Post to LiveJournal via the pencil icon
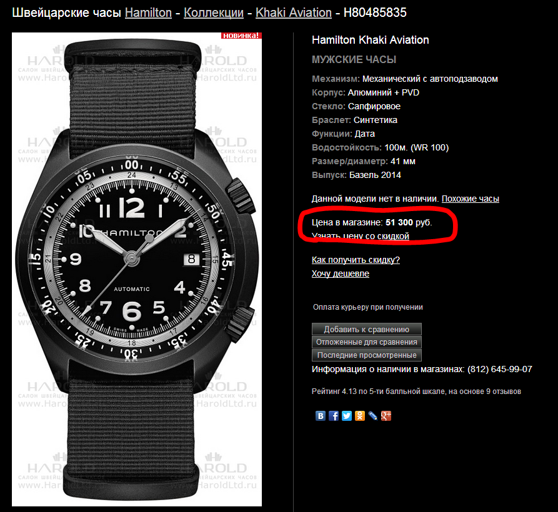This screenshot has height=512, width=558. pyautogui.click(x=373, y=416)
